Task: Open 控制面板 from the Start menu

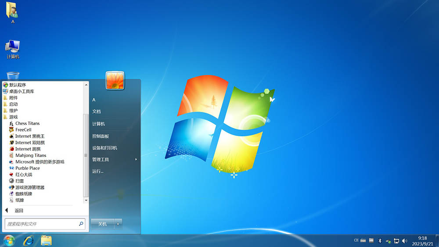Action: point(101,136)
